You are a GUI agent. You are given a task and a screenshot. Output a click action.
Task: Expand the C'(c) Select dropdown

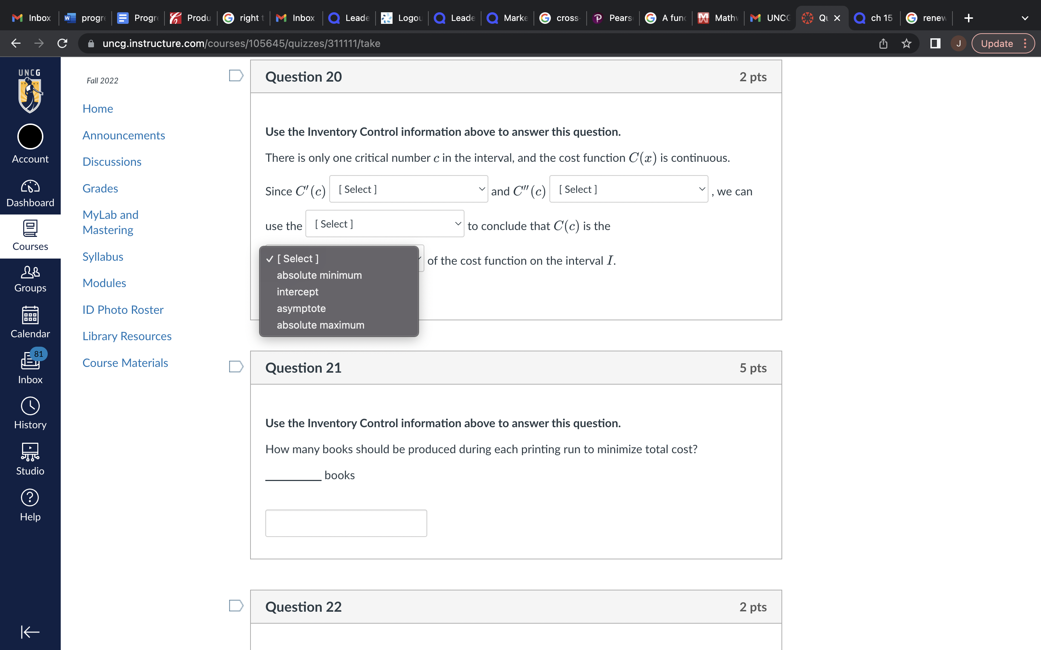pyautogui.click(x=408, y=189)
